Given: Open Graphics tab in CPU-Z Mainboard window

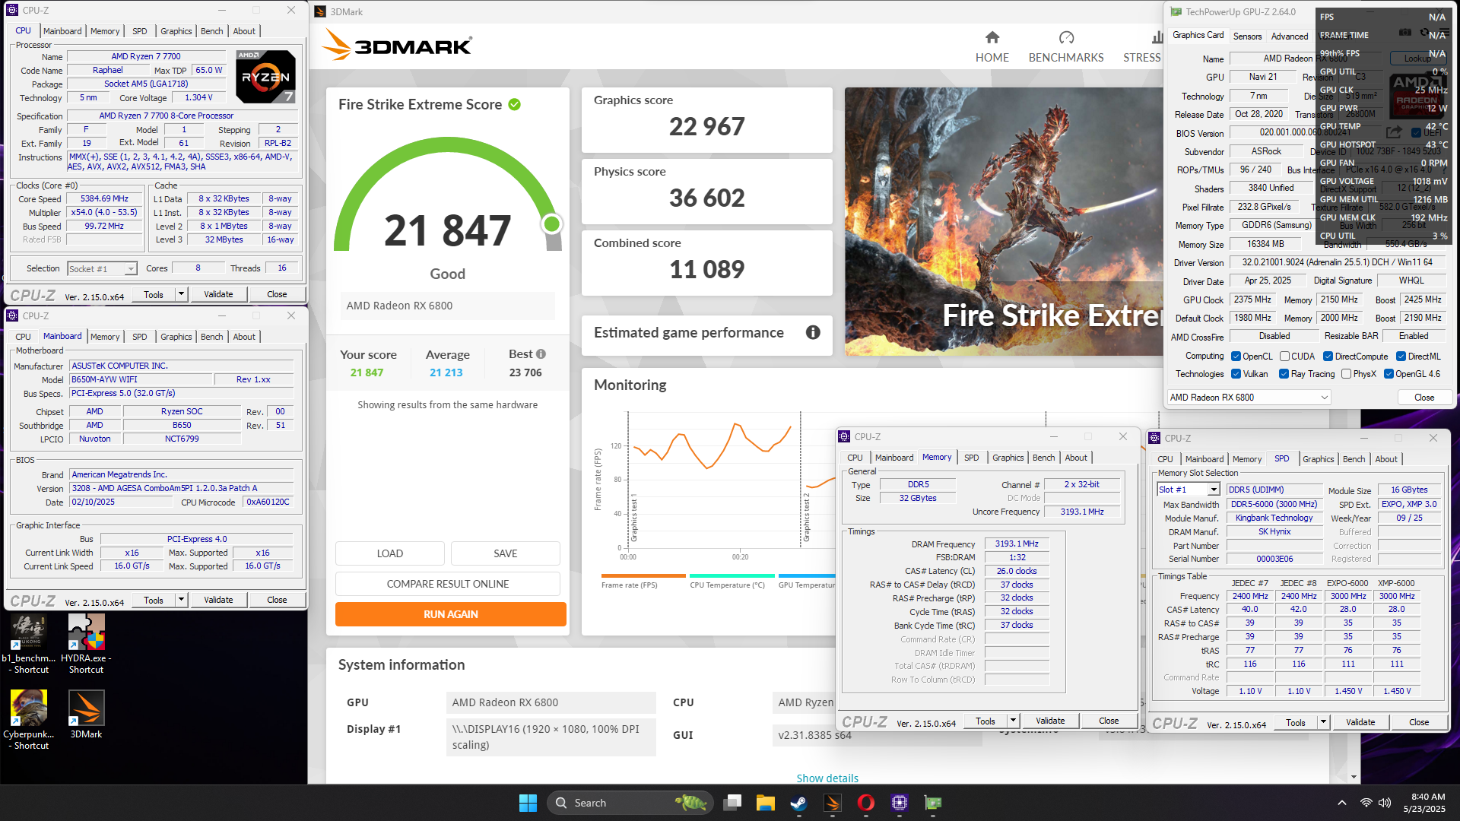Looking at the screenshot, I should (176, 337).
